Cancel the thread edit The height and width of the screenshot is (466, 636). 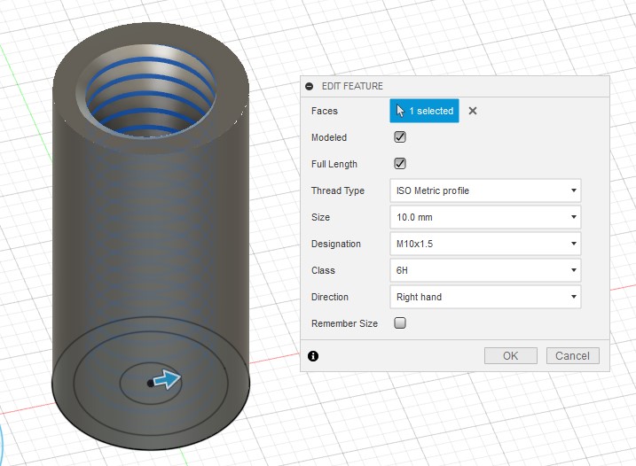[x=572, y=356]
